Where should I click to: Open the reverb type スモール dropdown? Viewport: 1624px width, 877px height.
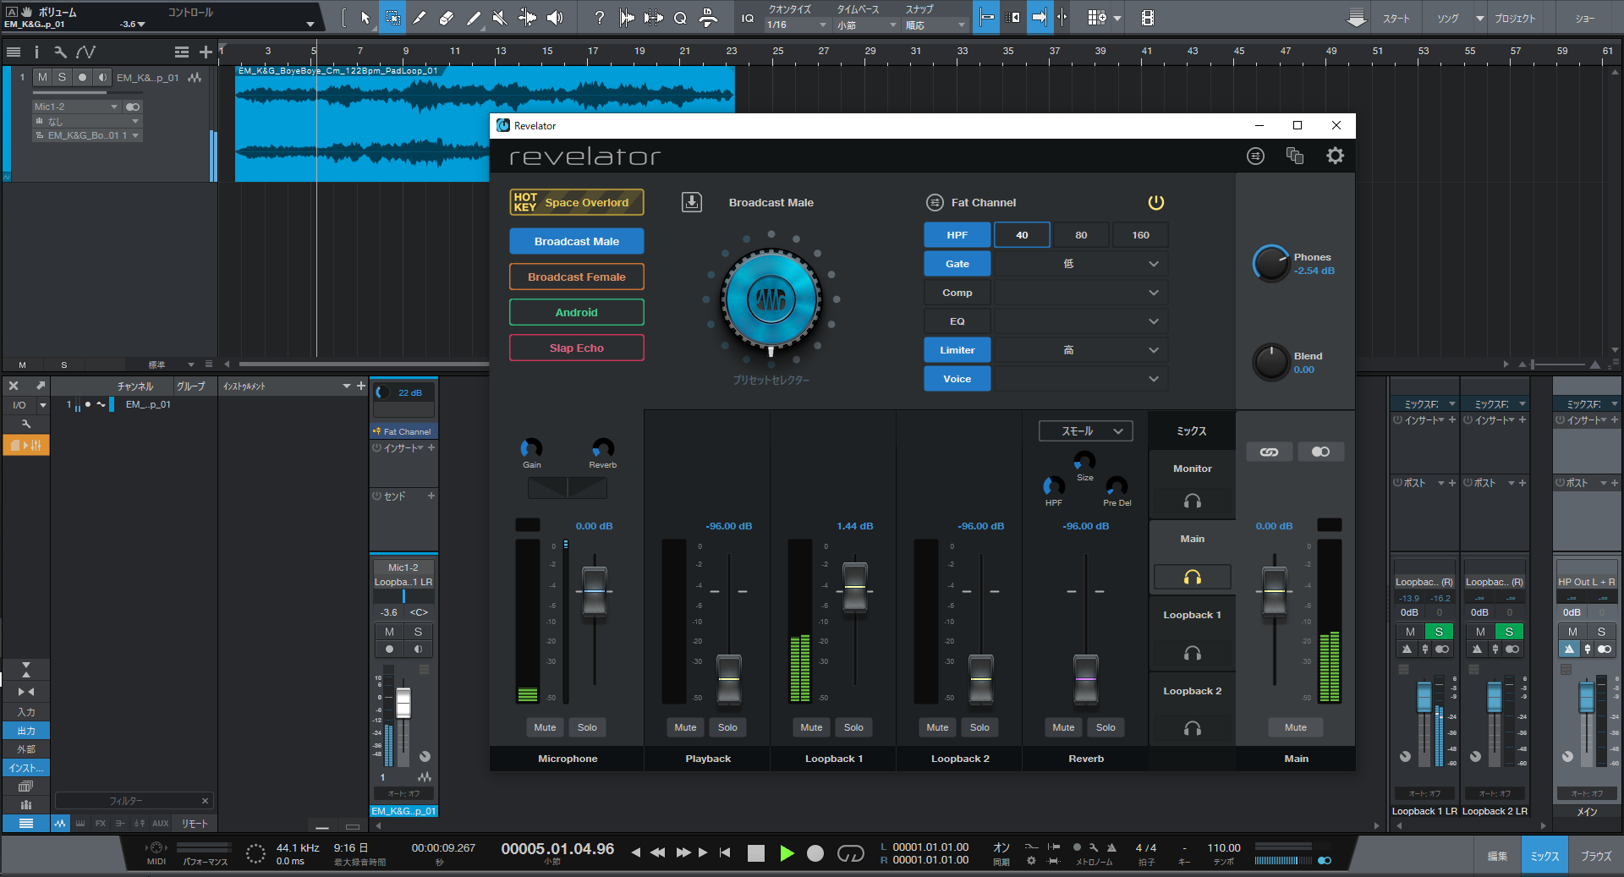(1086, 431)
